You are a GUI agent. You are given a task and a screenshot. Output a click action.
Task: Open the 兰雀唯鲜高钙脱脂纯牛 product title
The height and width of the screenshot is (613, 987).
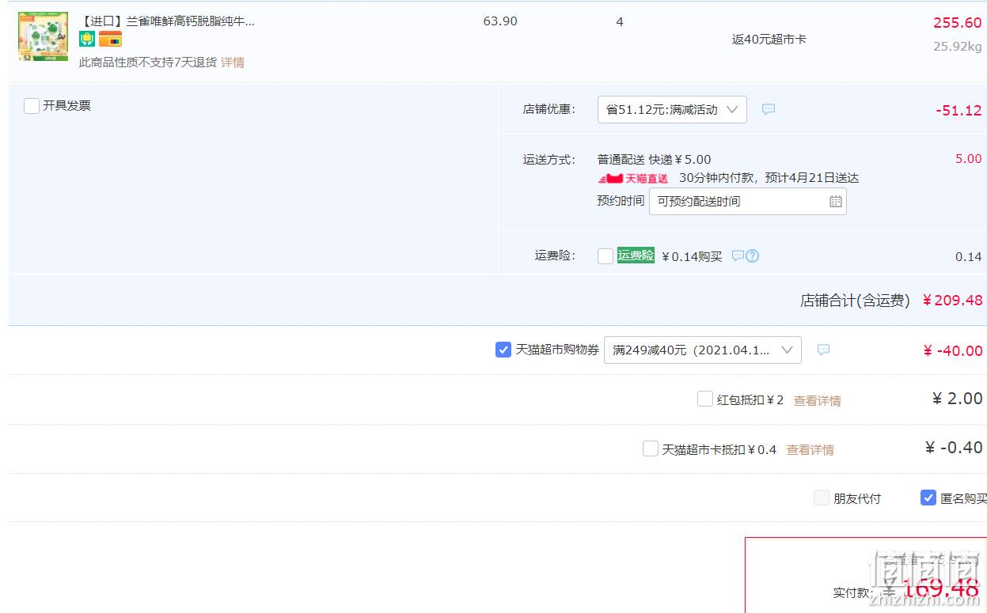point(167,21)
